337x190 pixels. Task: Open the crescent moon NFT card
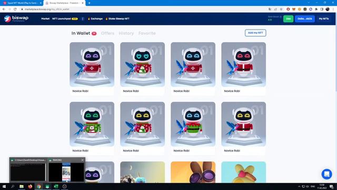143,172
